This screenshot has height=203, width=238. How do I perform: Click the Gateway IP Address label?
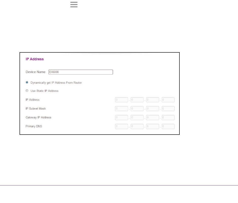(x=39, y=118)
